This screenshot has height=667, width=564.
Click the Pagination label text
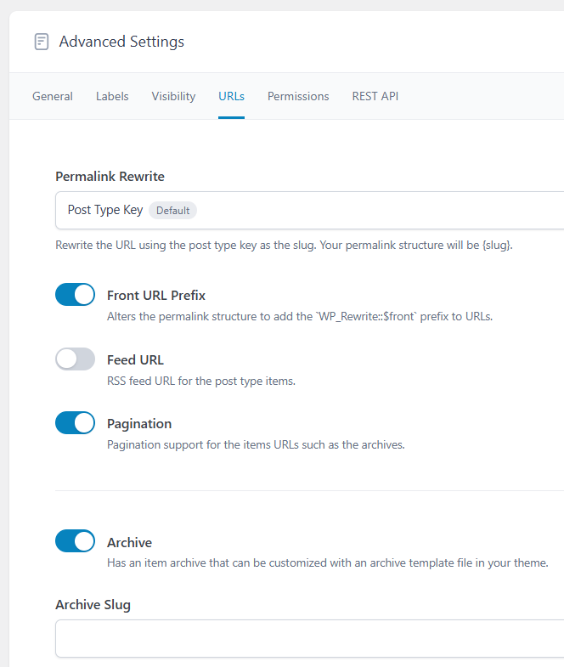point(139,424)
